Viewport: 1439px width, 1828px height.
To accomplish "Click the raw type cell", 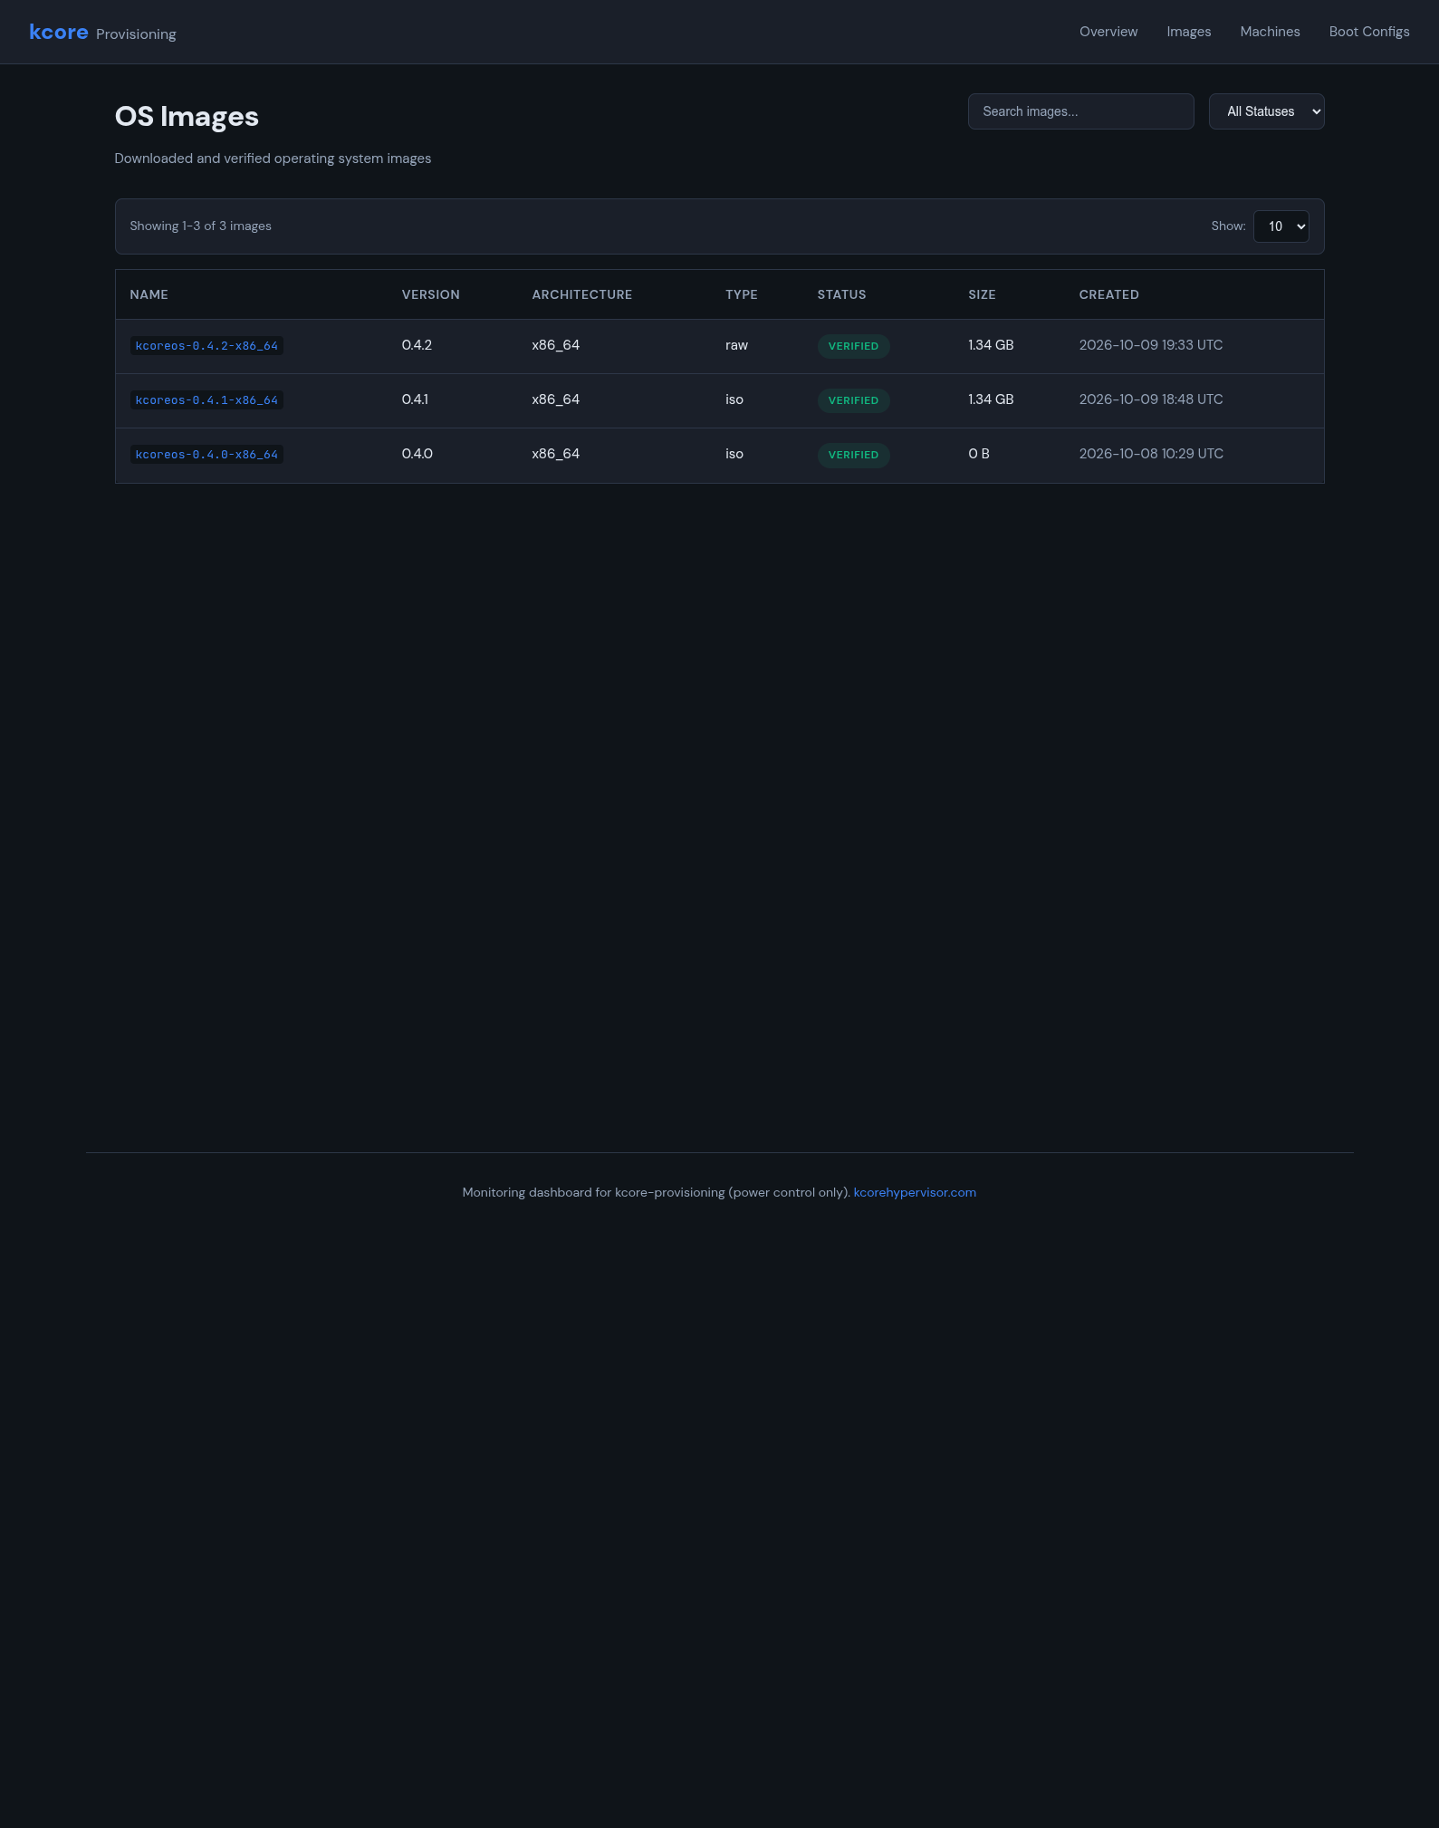I will pos(736,345).
